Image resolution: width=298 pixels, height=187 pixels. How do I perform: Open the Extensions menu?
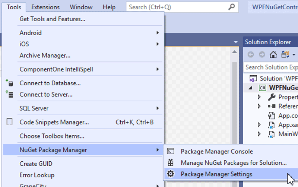[45, 7]
